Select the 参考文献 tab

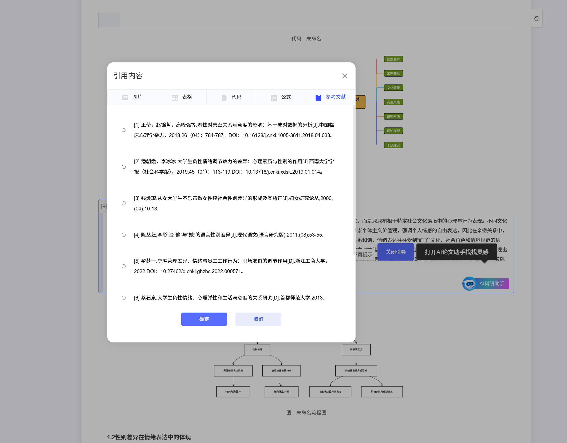click(330, 97)
